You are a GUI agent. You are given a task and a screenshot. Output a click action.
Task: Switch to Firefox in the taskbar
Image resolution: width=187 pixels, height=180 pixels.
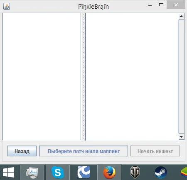(x=109, y=173)
